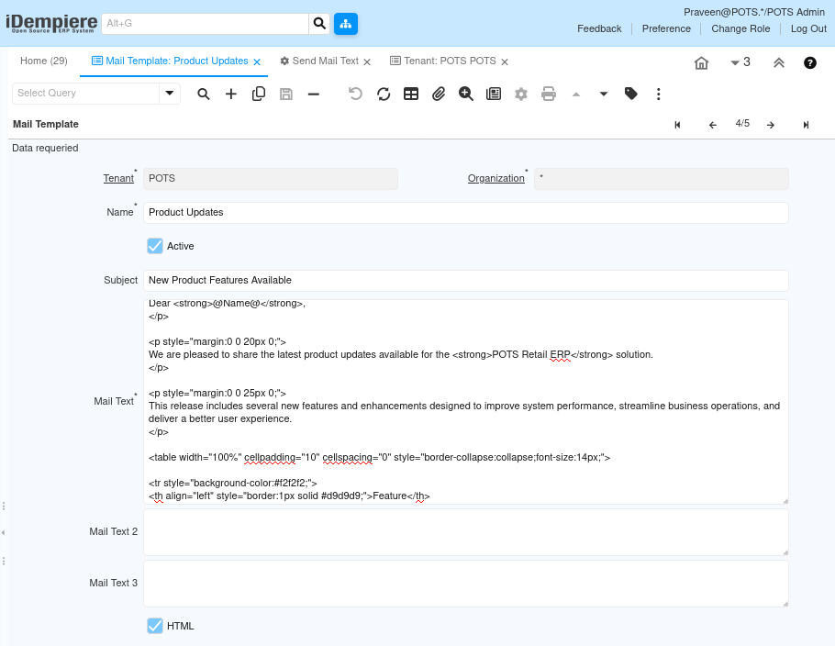Viewport: 835px width, 646px height.
Task: Open the Preference link
Action: coord(666,28)
